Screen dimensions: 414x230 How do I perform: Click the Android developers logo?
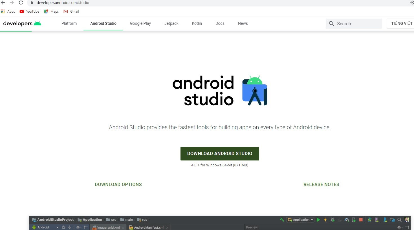22,23
